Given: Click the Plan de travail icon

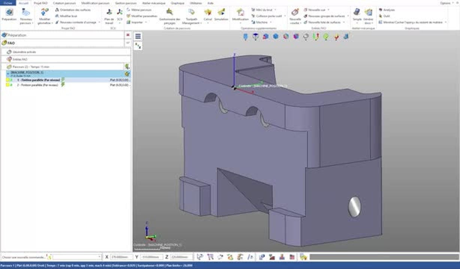Looking at the screenshot, I should (109, 16).
